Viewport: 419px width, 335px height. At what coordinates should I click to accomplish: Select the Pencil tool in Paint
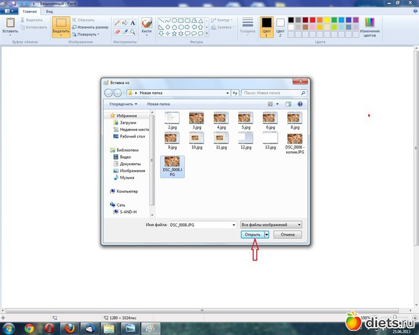(117, 23)
